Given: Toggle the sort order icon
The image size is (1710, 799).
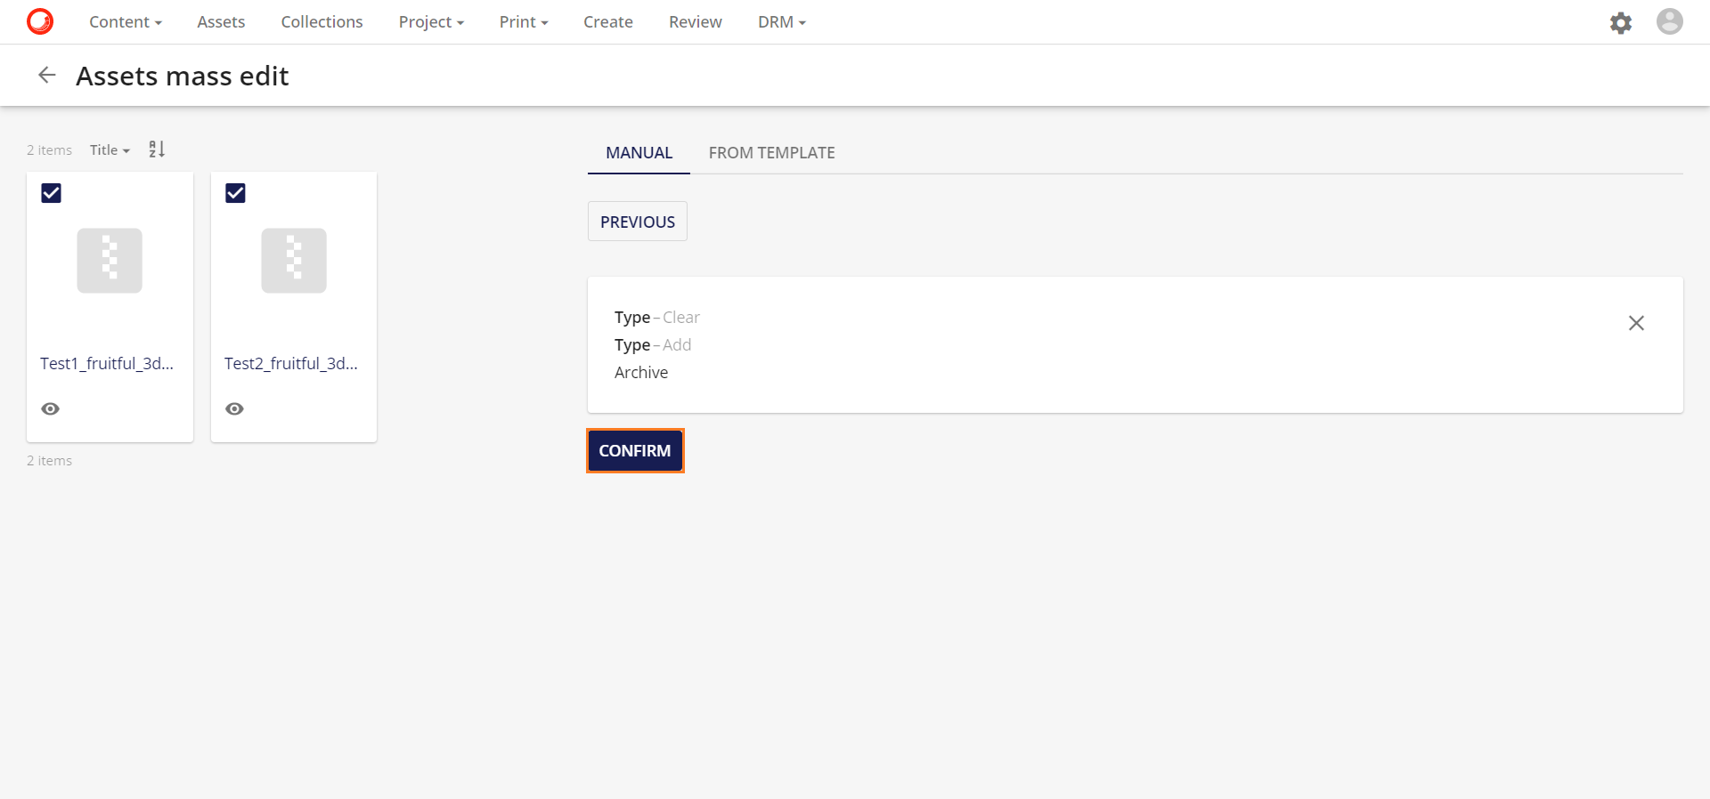Looking at the screenshot, I should pyautogui.click(x=157, y=149).
